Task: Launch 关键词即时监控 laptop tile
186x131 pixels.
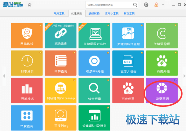Action: pyautogui.click(x=94, y=36)
